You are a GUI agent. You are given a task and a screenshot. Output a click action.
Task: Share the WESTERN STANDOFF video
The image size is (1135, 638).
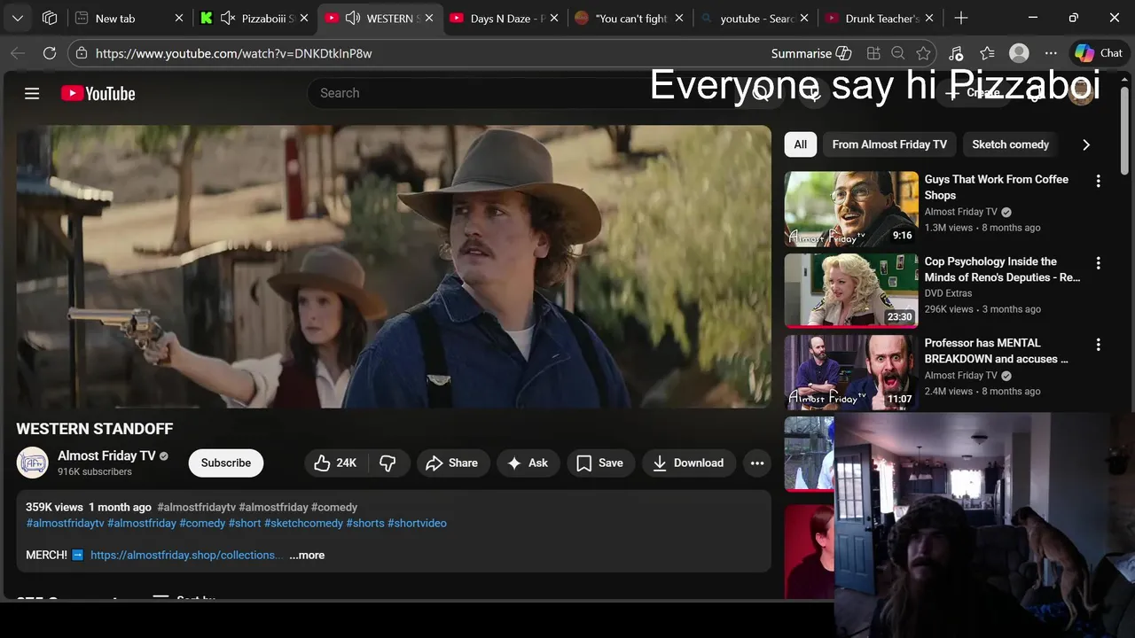click(452, 463)
